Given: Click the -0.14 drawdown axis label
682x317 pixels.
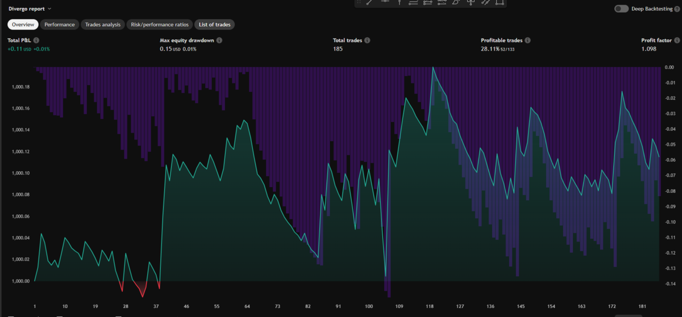Looking at the screenshot, I should click(x=670, y=283).
